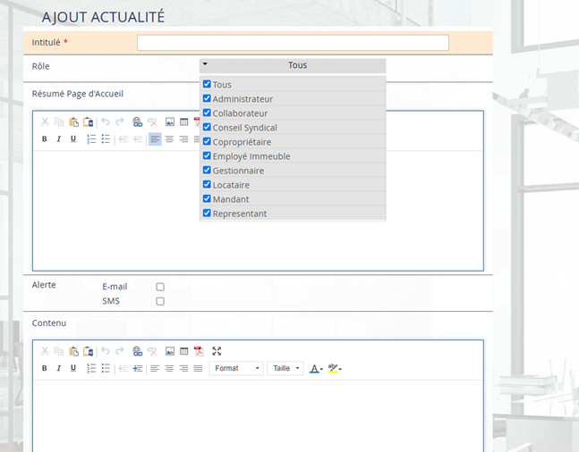Open the text color picker in Contenu editor
579x452 pixels.
316,368
